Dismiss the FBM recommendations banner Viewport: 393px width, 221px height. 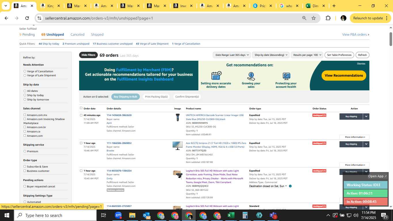[x=361, y=64]
